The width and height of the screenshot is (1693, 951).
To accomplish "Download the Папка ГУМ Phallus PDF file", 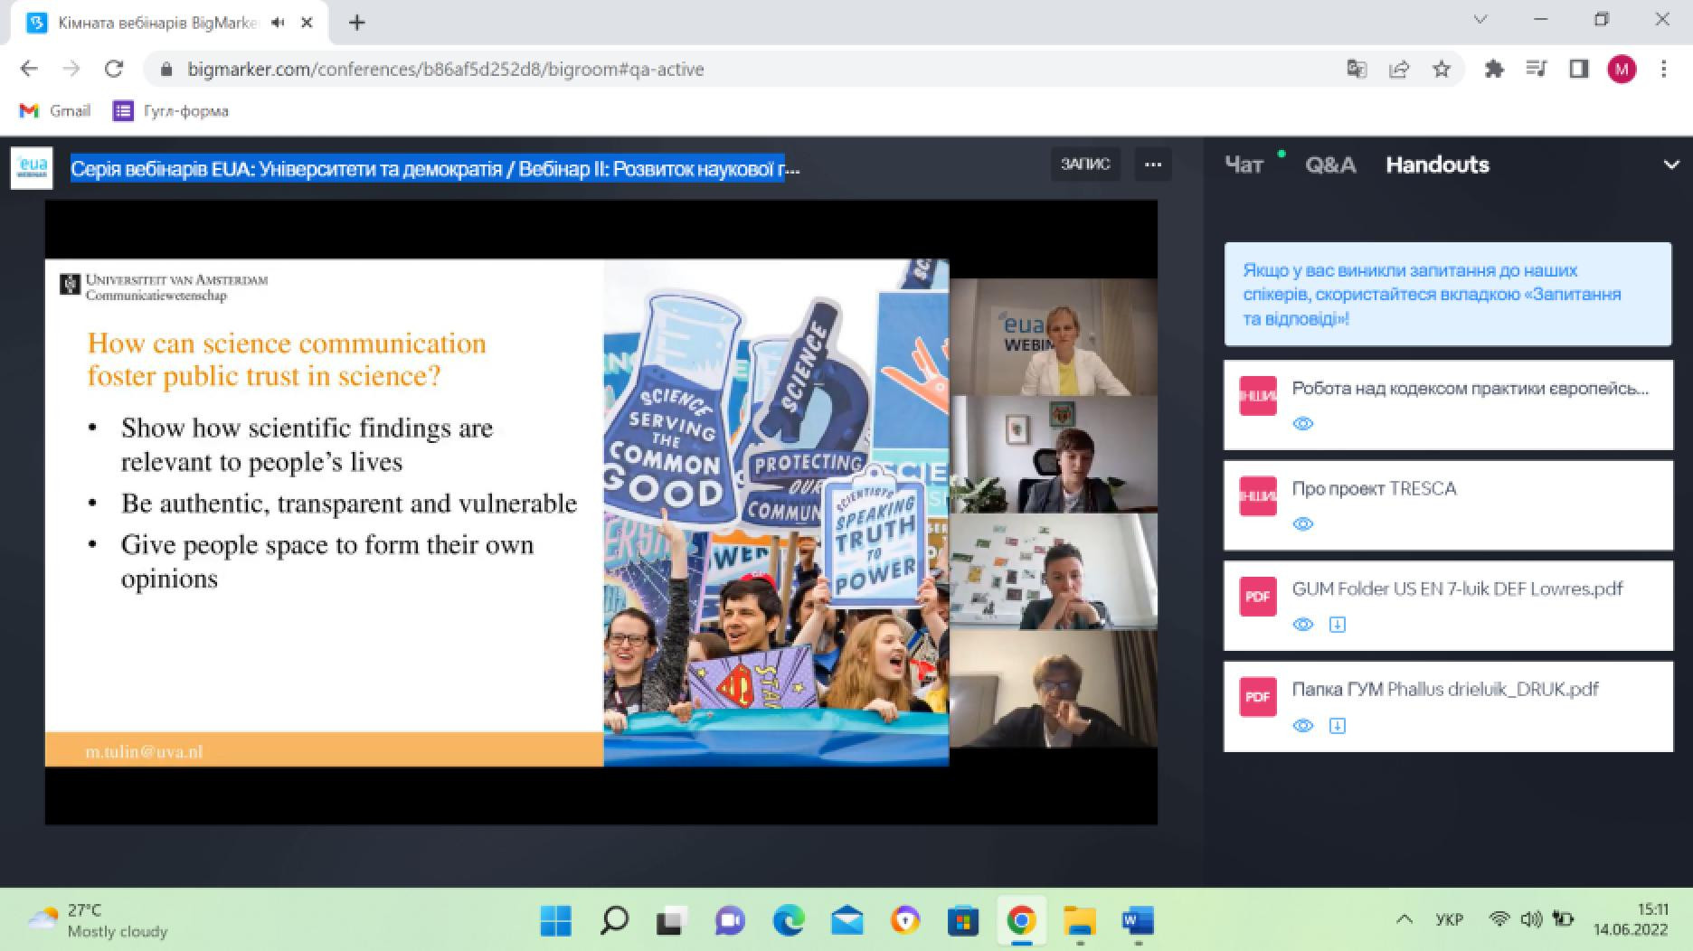I will coord(1337,726).
